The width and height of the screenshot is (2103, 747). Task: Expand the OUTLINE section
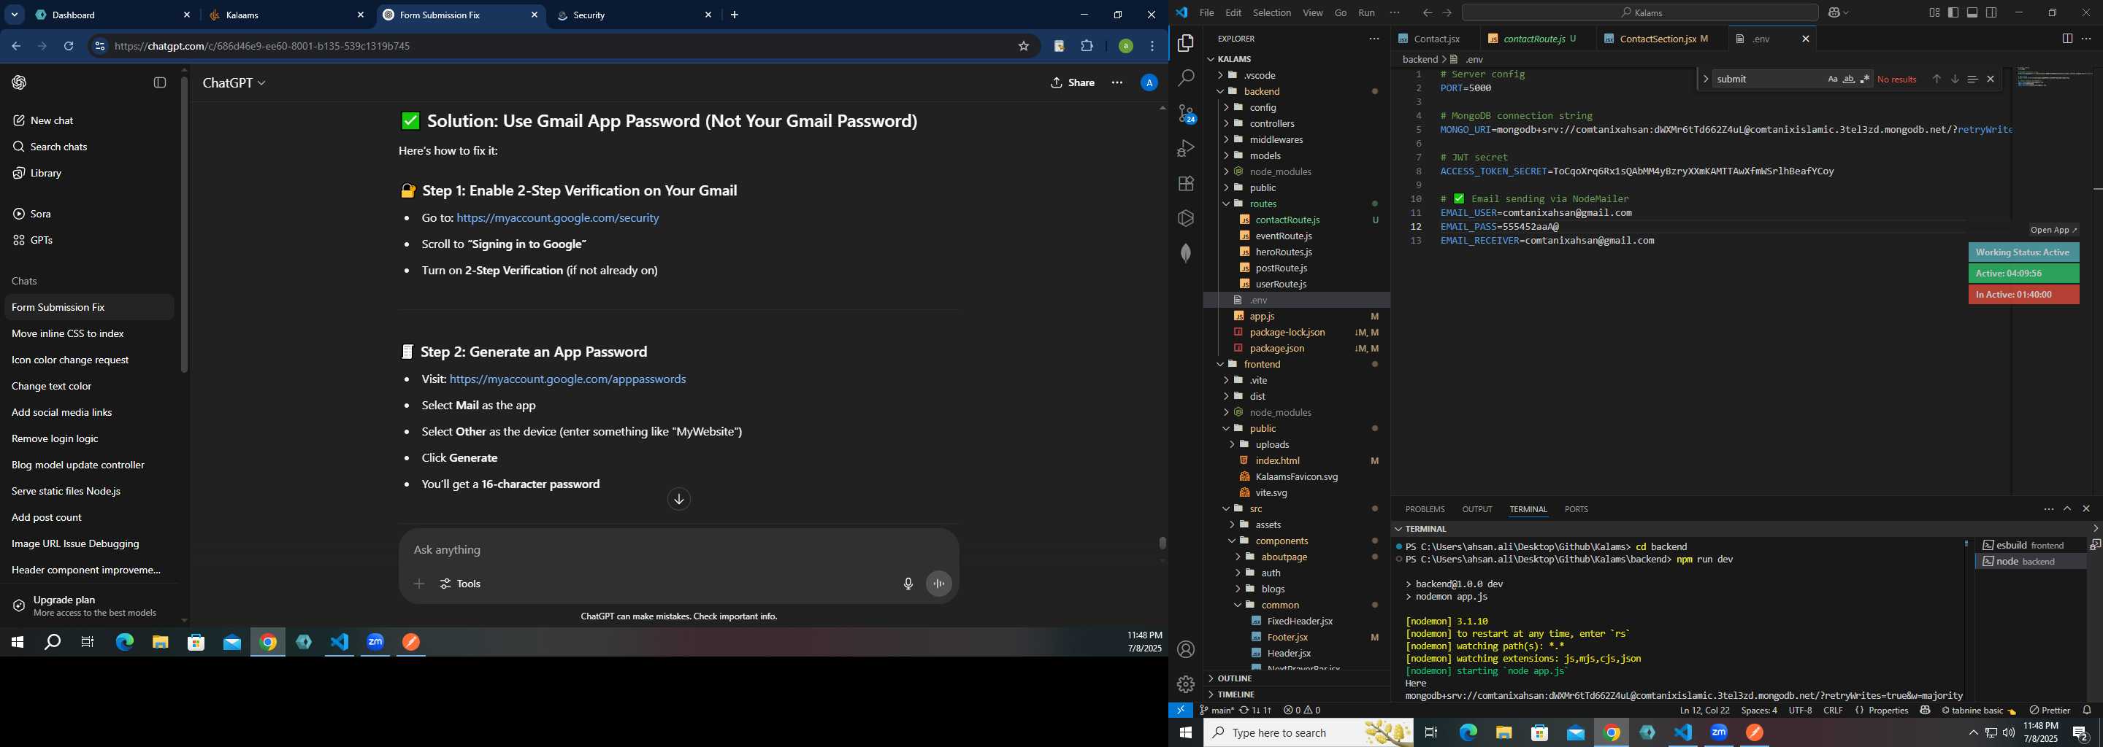tap(1234, 678)
